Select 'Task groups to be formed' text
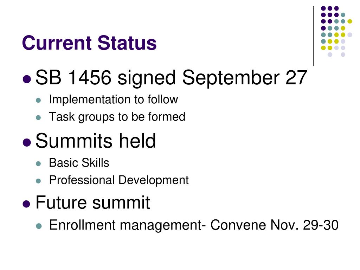This screenshot has height=270, width=360. [x=117, y=117]
